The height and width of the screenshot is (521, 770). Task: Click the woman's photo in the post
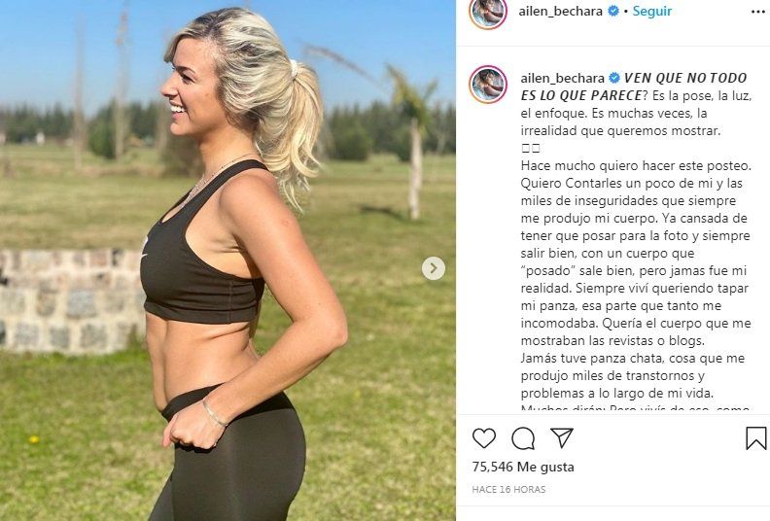tap(227, 260)
